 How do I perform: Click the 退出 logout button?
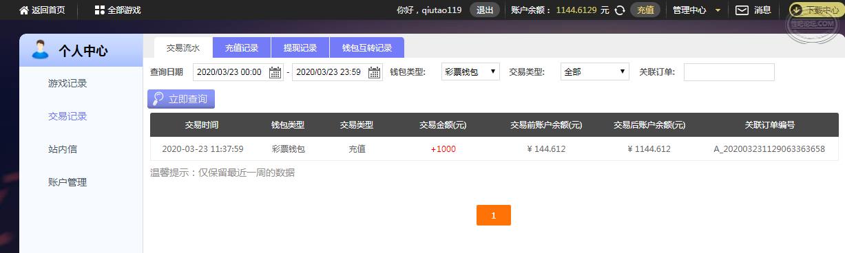pos(485,10)
